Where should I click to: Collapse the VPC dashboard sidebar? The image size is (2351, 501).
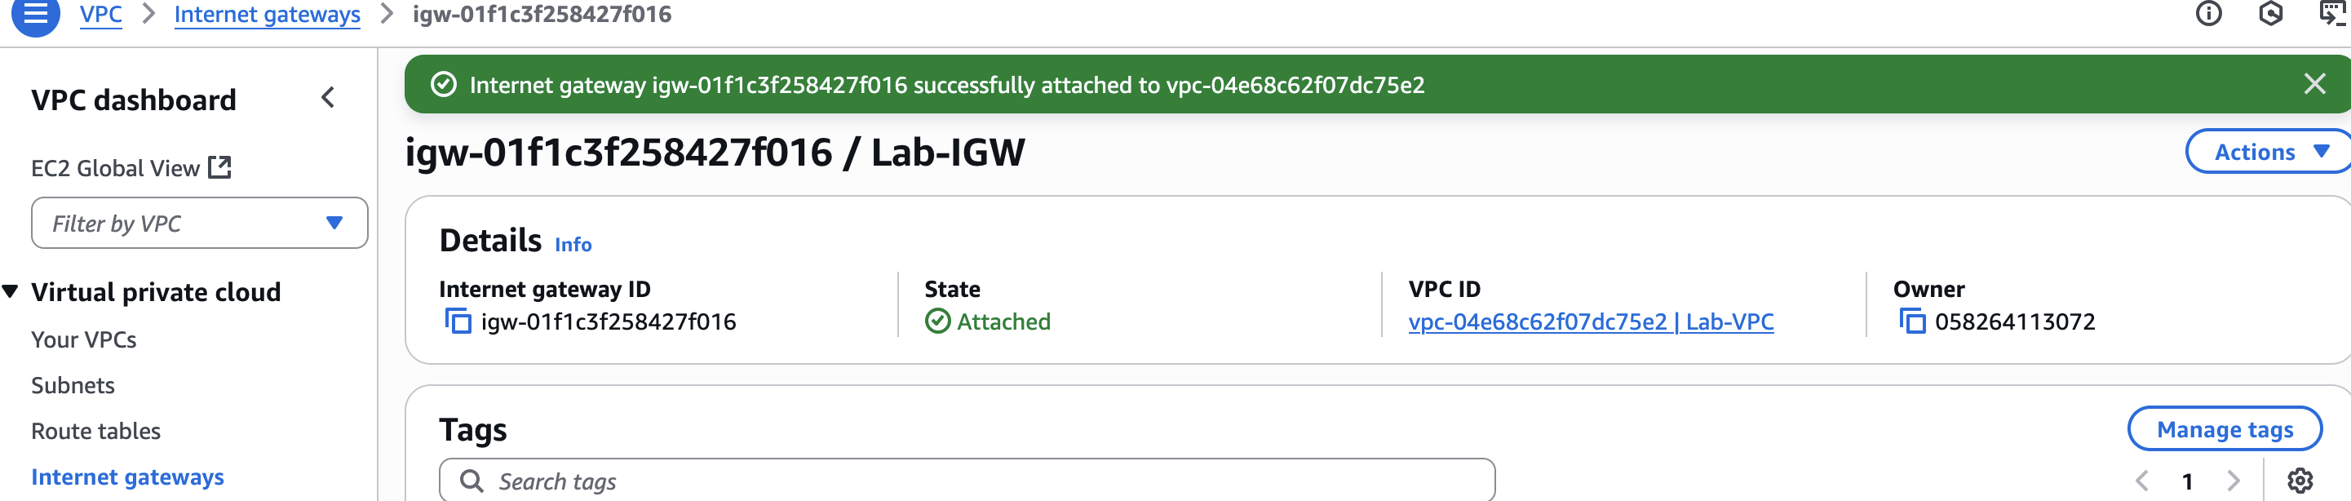pos(329,98)
